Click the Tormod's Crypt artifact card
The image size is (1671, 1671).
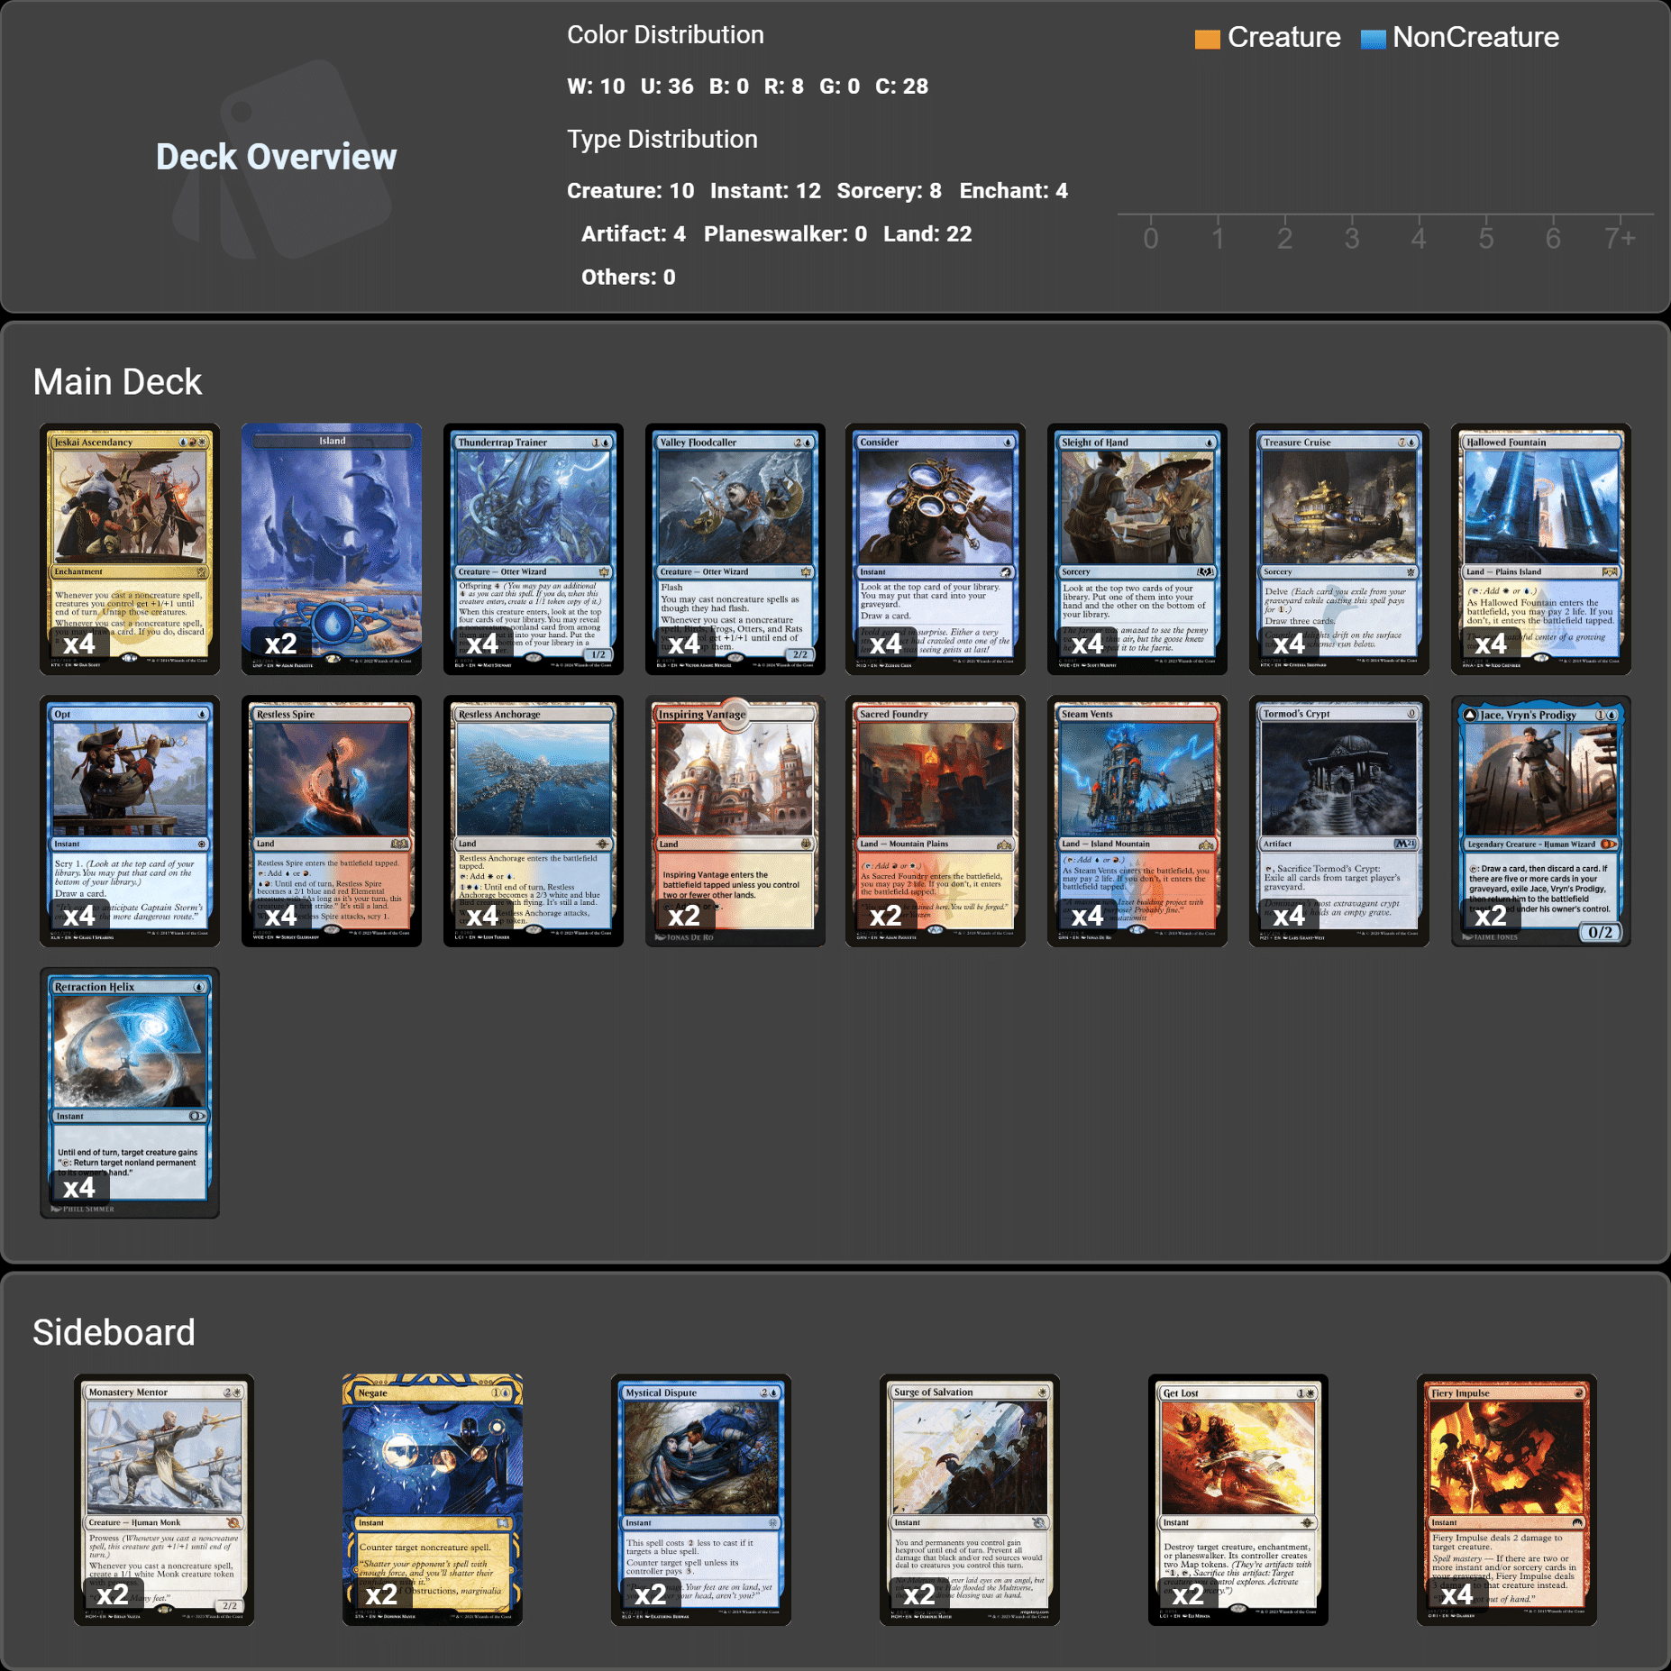point(1339,821)
